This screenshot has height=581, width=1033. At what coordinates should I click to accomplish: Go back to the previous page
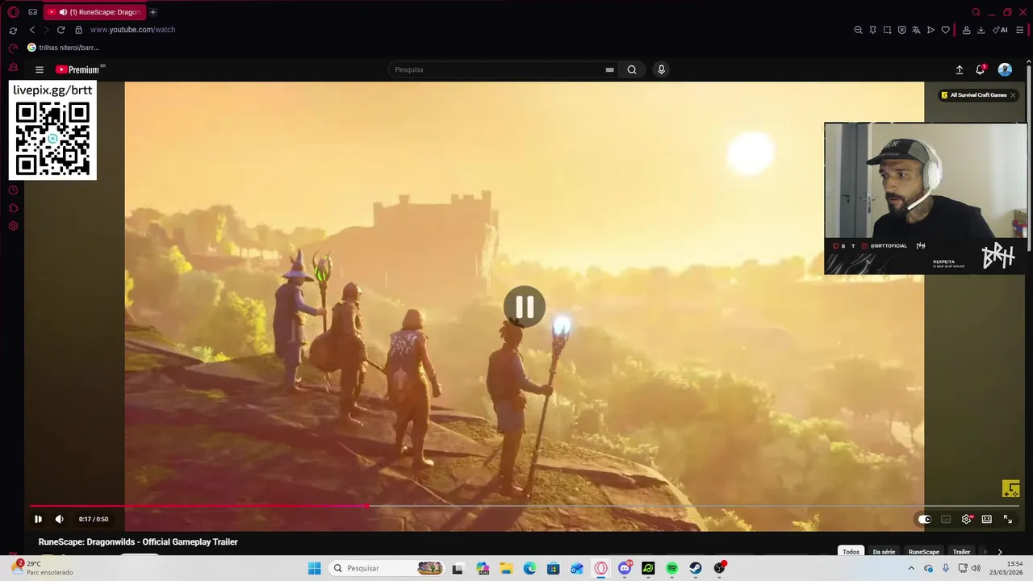(x=32, y=30)
